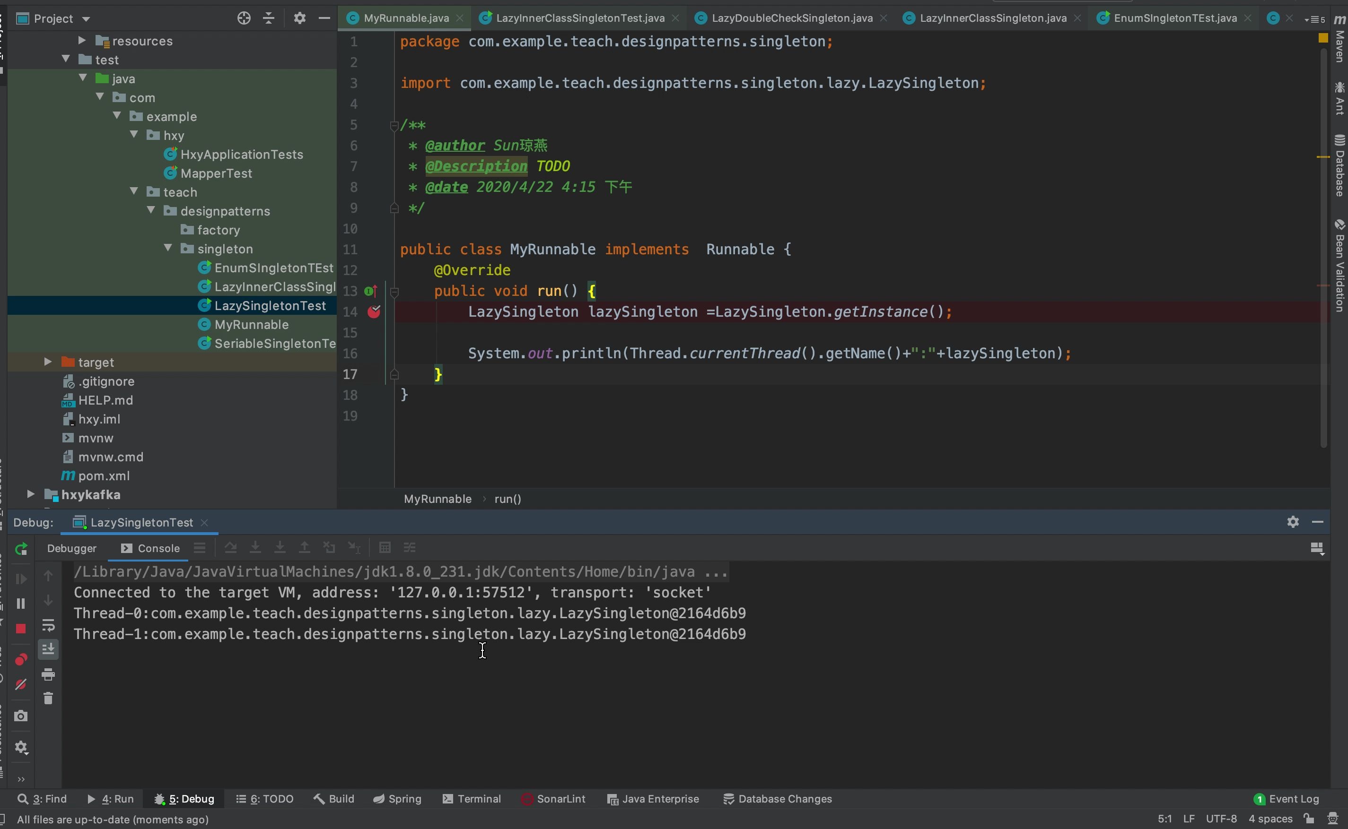
Task: Toggle soft-wrap in console
Action: click(48, 625)
